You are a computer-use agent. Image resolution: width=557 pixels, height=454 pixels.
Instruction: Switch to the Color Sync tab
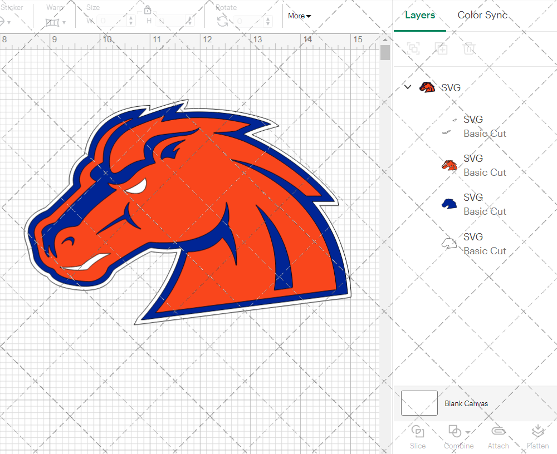tap(482, 15)
